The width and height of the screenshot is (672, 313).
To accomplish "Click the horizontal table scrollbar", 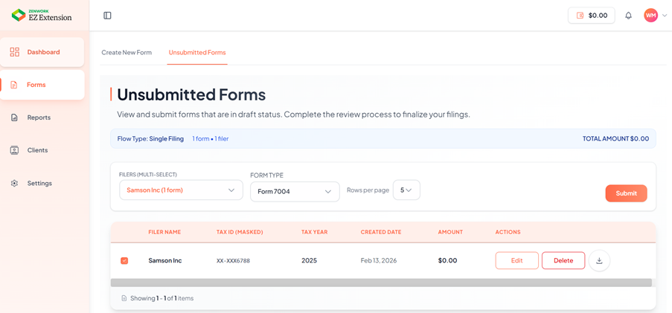I will point(381,283).
